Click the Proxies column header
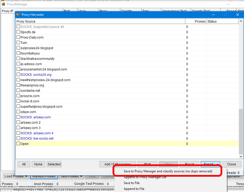The image size is (244, 192). click(196, 22)
